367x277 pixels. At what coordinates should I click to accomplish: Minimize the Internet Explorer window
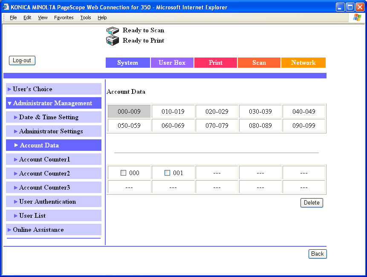click(340, 7)
